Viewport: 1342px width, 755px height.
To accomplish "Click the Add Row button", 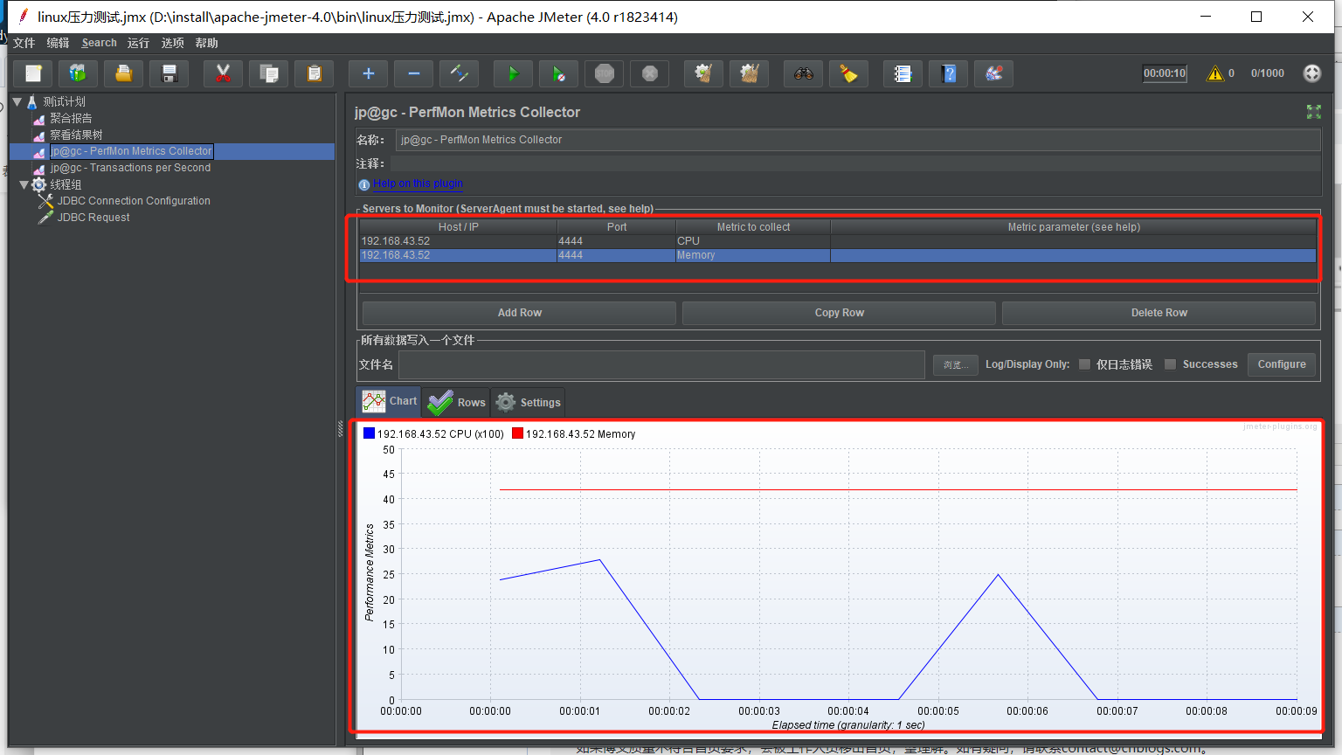I will pyautogui.click(x=519, y=313).
